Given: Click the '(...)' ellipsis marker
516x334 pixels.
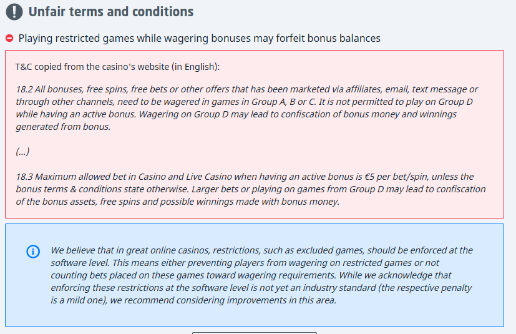Looking at the screenshot, I should 22,152.
